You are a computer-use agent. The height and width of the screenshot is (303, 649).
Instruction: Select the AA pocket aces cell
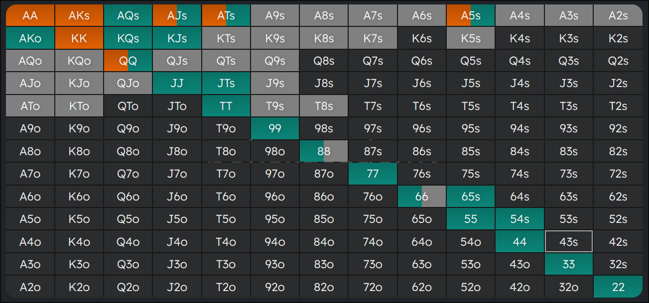pyautogui.click(x=30, y=15)
